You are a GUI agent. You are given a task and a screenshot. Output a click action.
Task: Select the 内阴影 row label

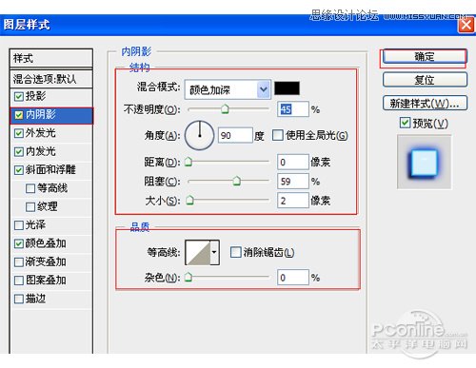41,114
